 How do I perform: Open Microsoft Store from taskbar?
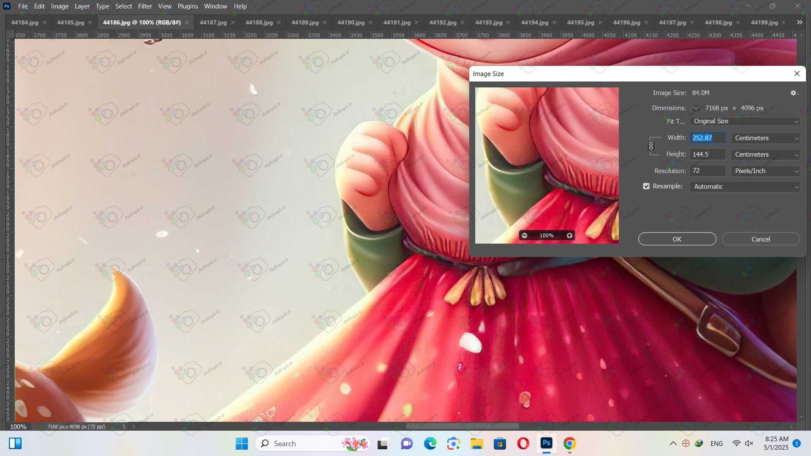pyautogui.click(x=500, y=443)
